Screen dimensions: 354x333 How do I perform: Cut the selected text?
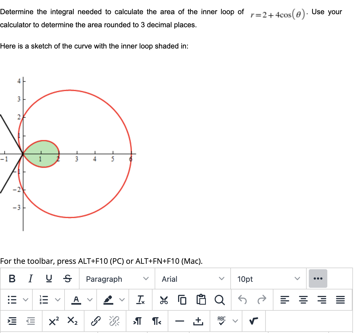164,300
